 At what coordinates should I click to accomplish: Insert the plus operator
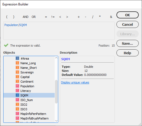[x=79, y=17]
